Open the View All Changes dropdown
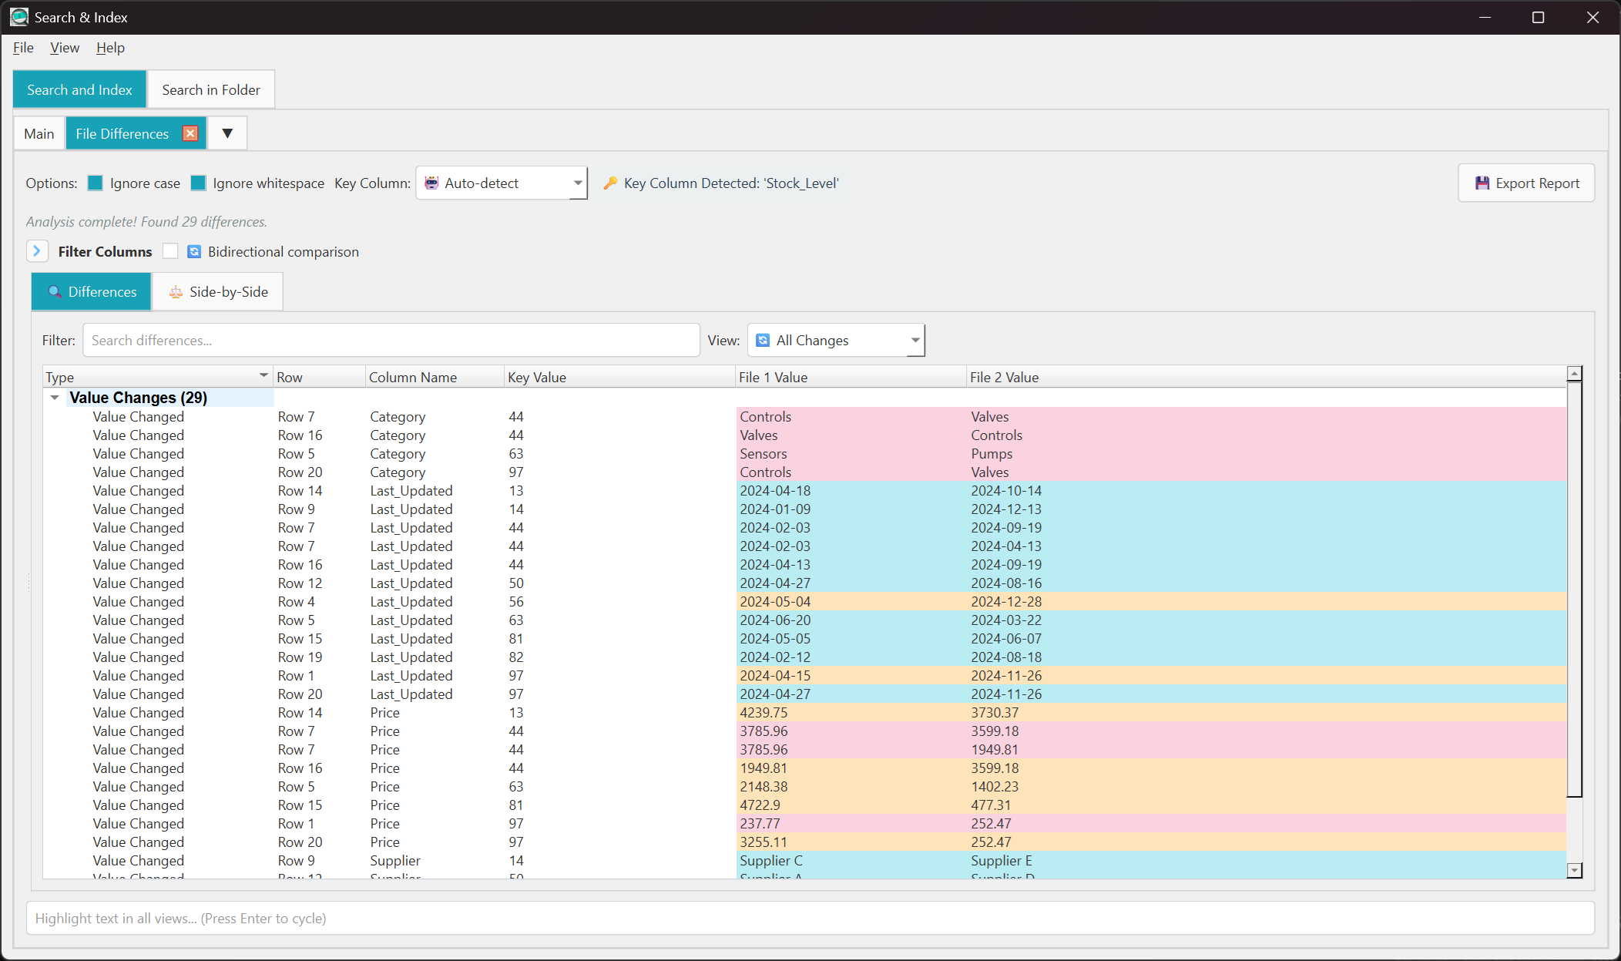This screenshot has width=1621, height=961. coord(915,341)
